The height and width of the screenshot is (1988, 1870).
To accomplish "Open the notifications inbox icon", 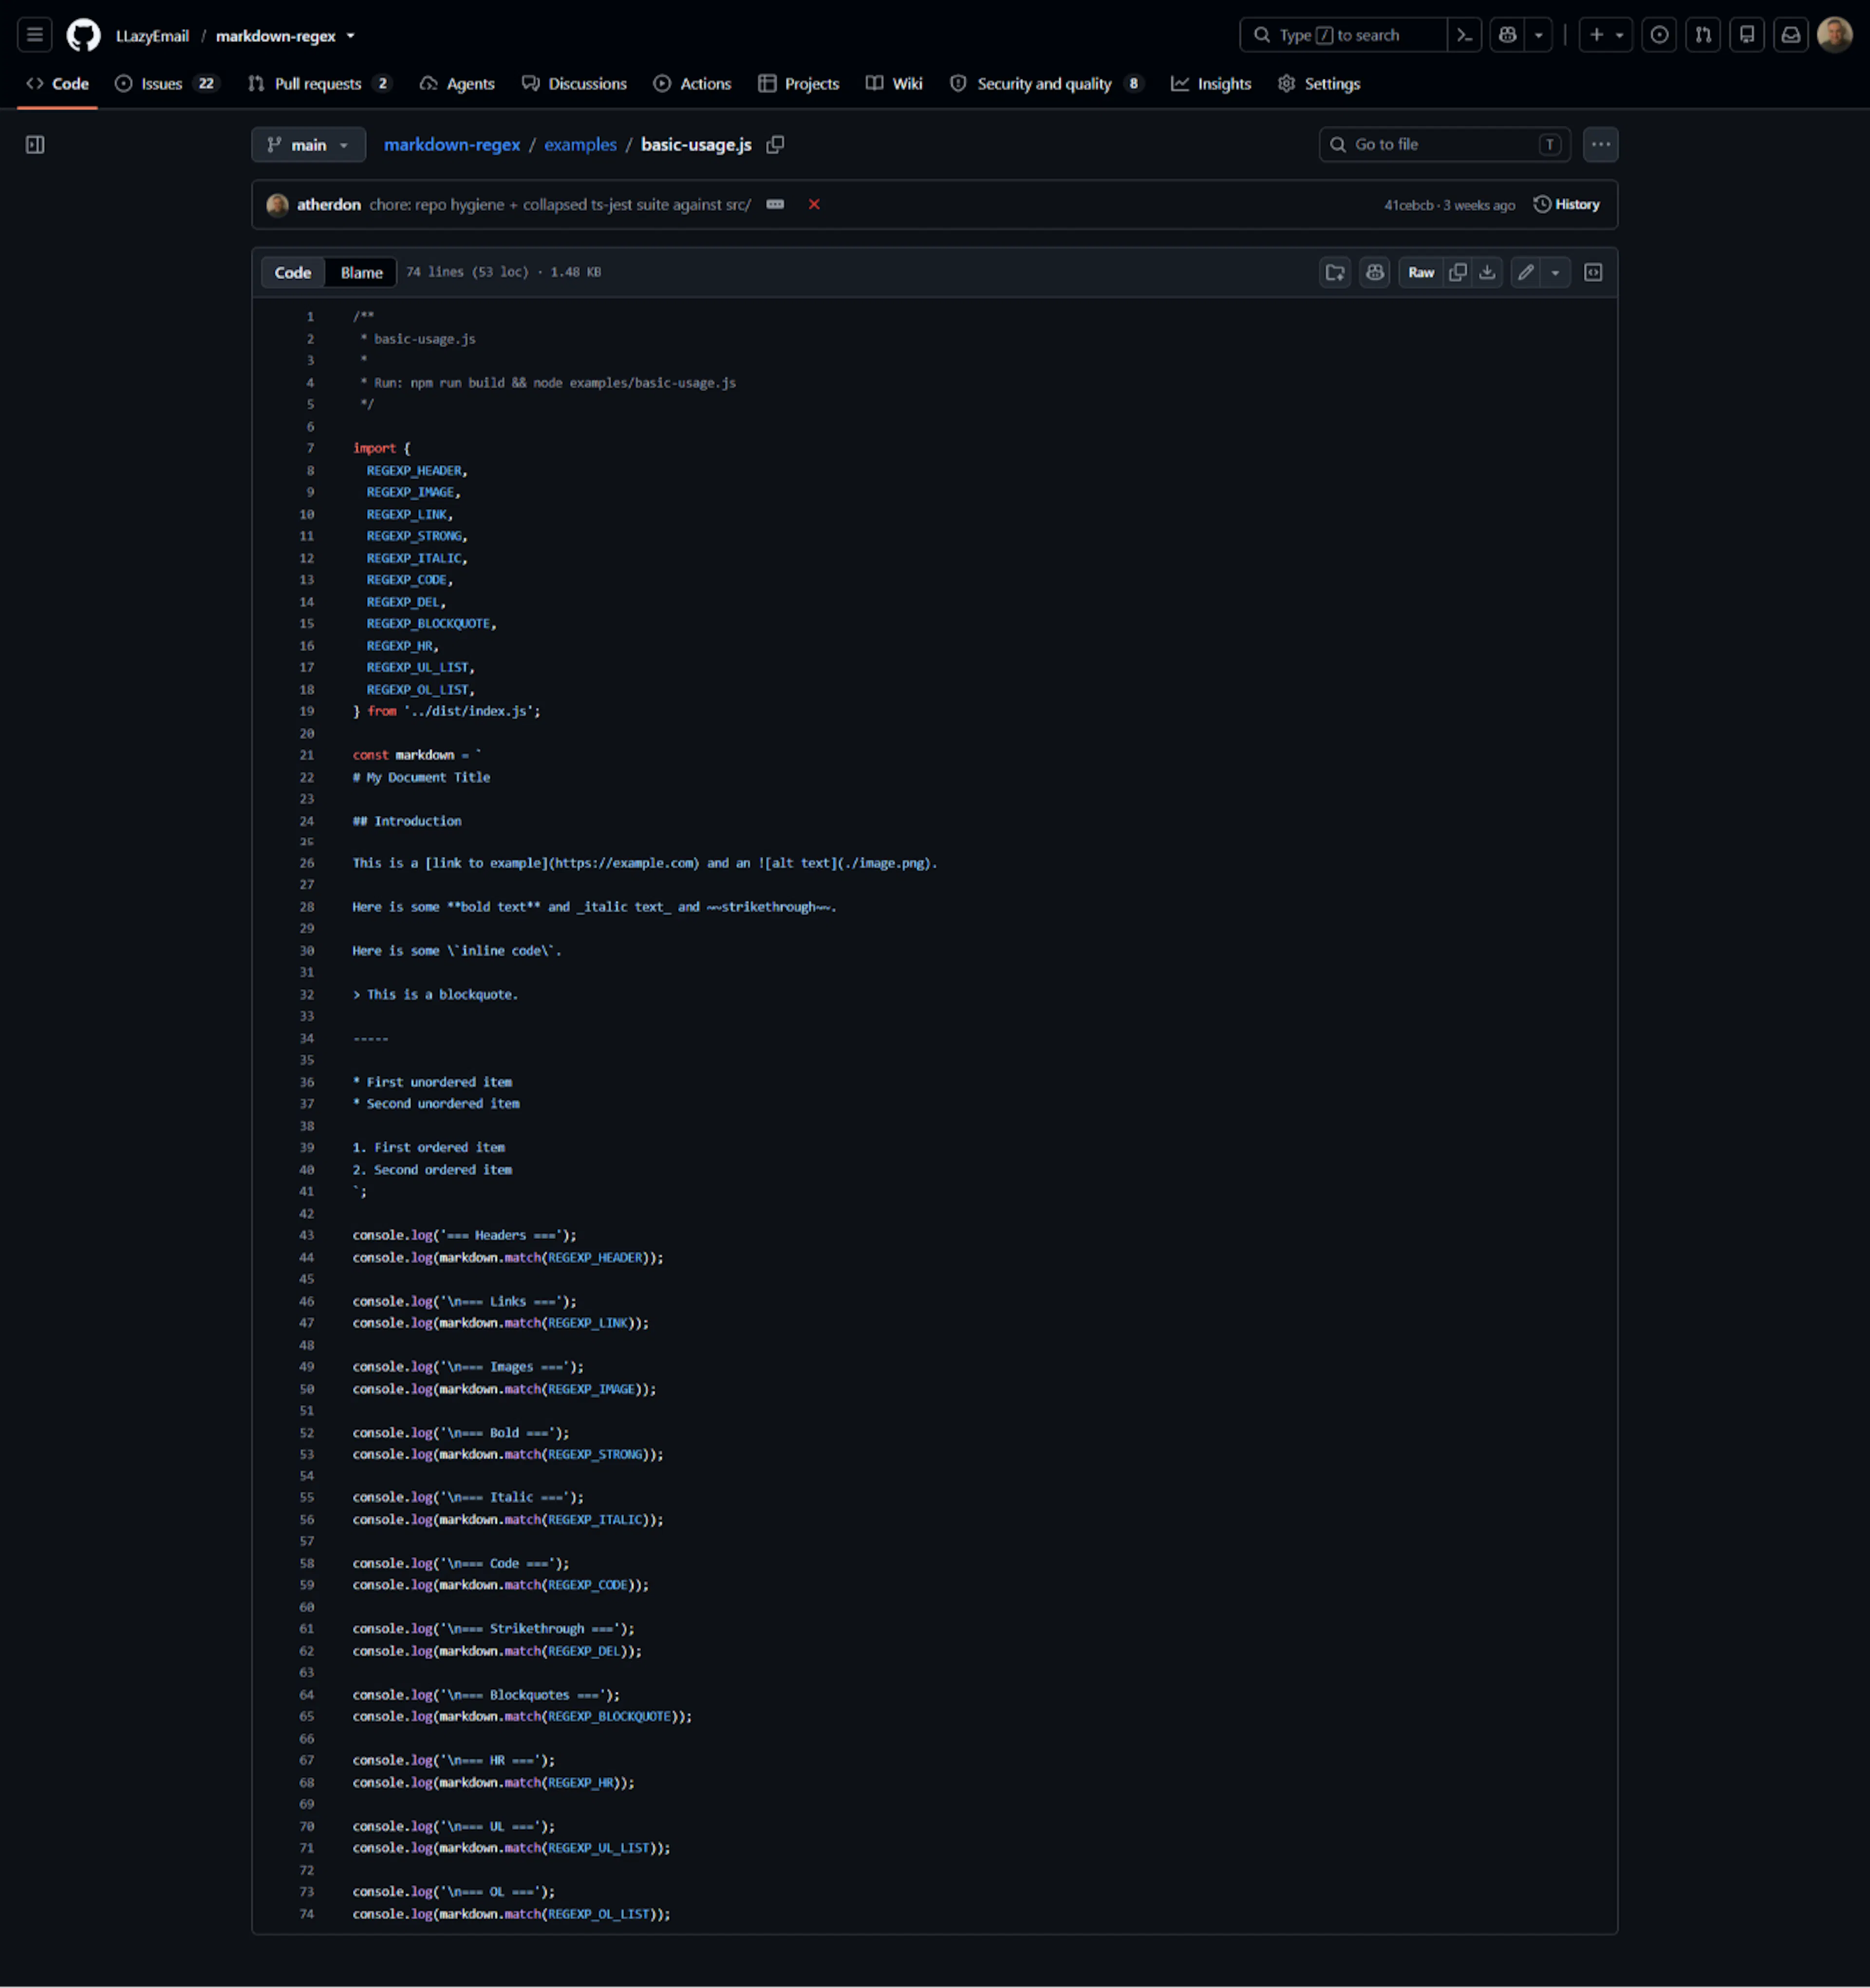I will (x=1791, y=35).
